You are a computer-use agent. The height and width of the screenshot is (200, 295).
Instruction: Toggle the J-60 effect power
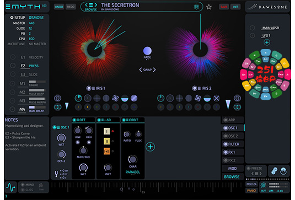99,120
